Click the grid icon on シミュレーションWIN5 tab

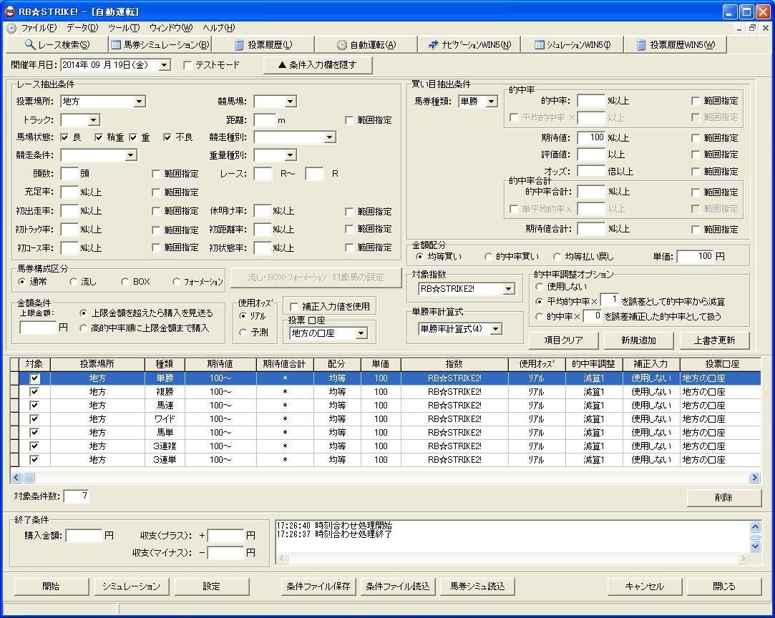tap(540, 45)
